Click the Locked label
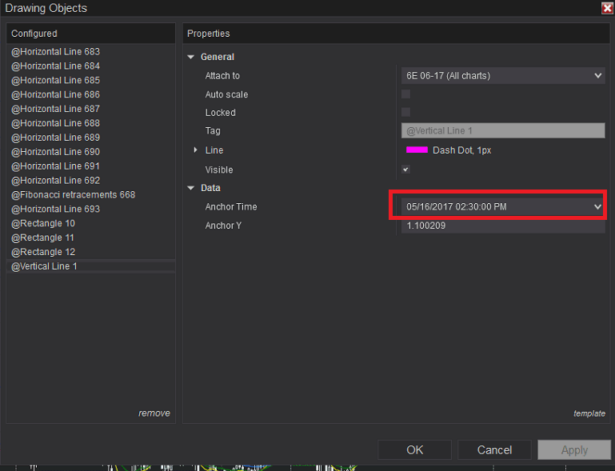The height and width of the screenshot is (471, 615). click(x=221, y=113)
